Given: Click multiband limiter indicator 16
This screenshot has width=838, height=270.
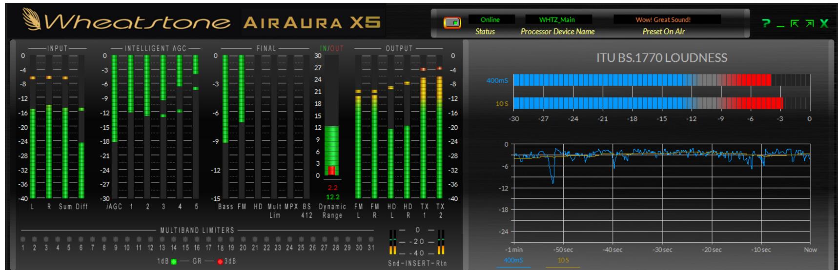Looking at the screenshot, I should pyautogui.click(x=197, y=239).
